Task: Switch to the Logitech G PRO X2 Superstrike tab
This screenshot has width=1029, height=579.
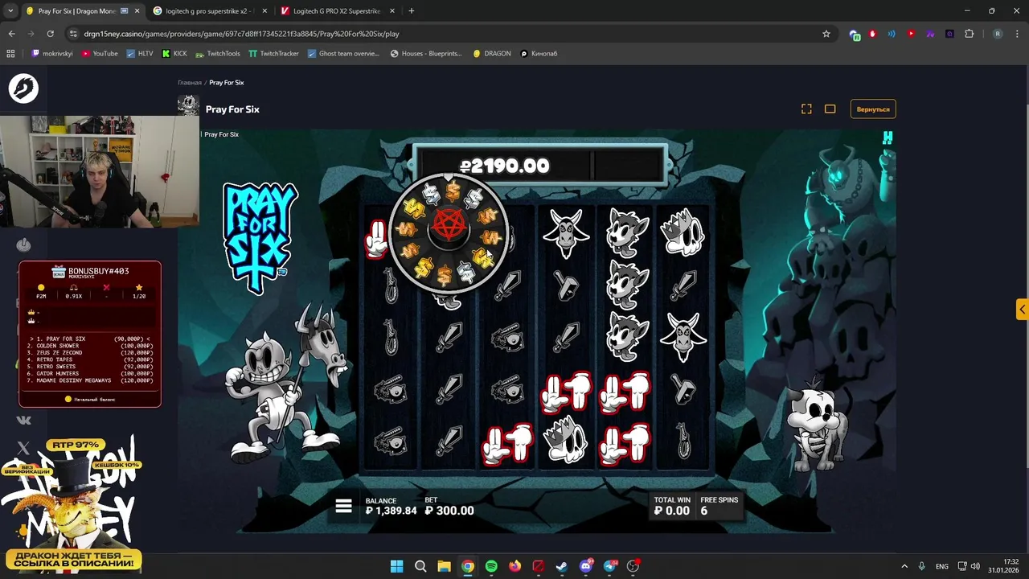Action: (337, 11)
